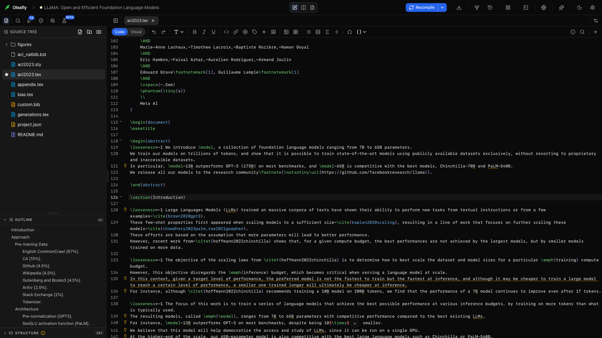The width and height of the screenshot is (602, 338).
Task: Expand the Structure panel
Action: (5, 333)
